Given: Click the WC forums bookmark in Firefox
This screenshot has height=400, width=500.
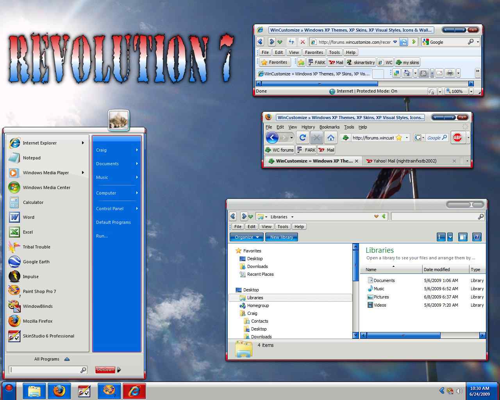Looking at the screenshot, I should click(279, 150).
